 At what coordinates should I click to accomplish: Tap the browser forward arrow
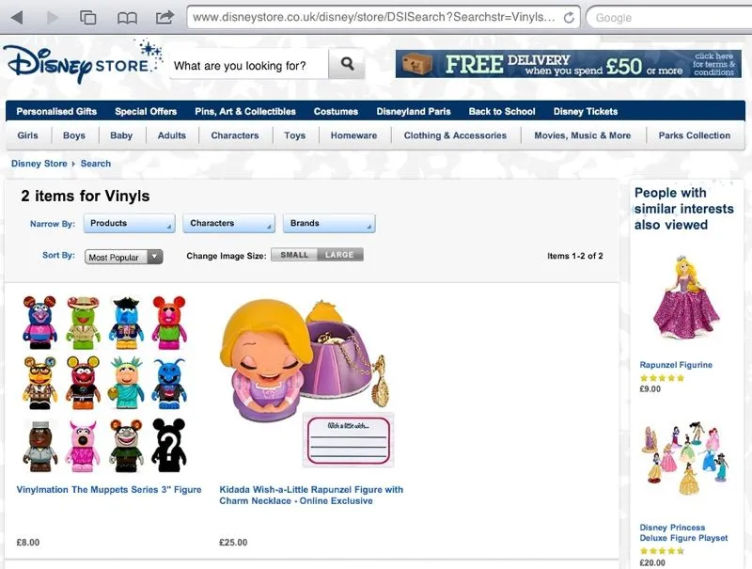pyautogui.click(x=52, y=18)
